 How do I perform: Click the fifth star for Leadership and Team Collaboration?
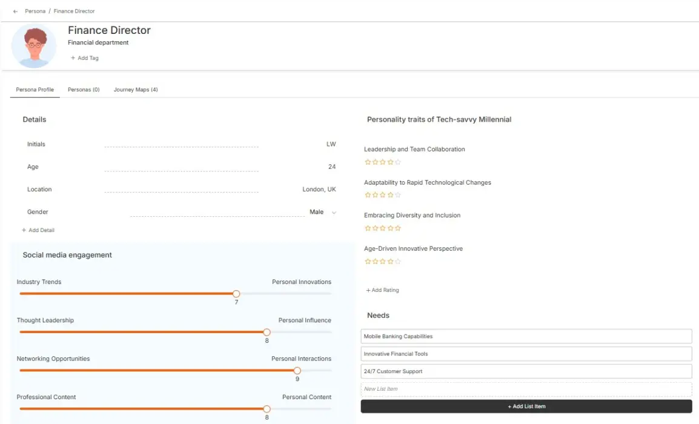pyautogui.click(x=399, y=162)
